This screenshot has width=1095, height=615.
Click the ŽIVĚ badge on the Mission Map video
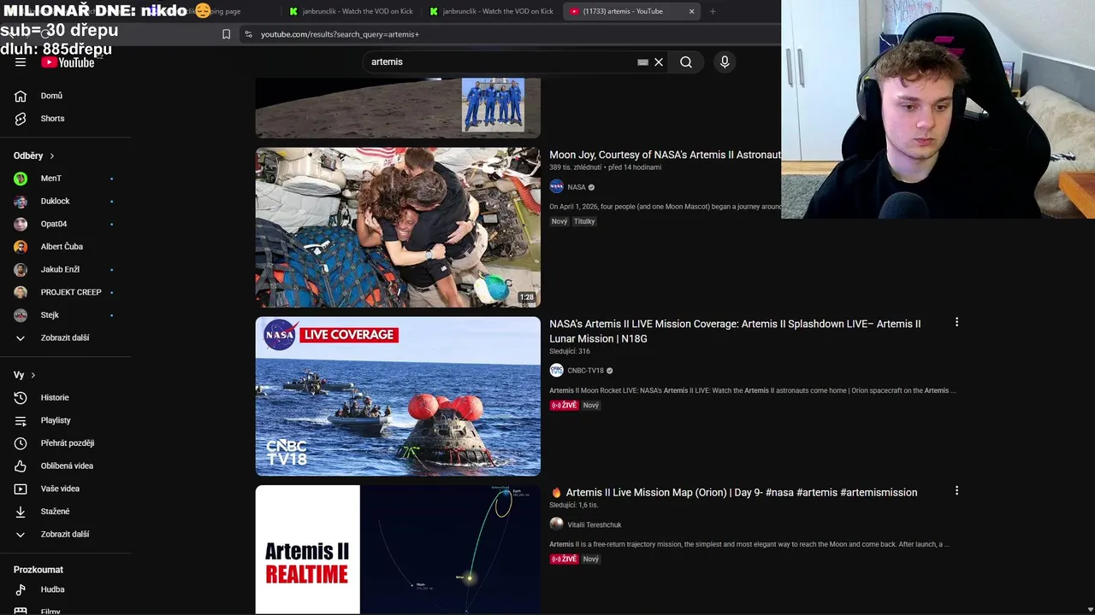point(564,559)
